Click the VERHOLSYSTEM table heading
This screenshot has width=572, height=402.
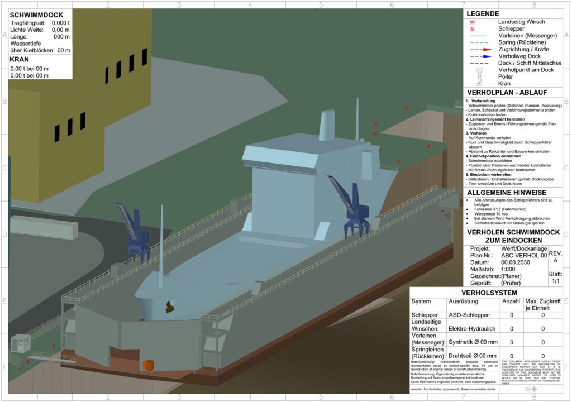[x=489, y=293]
